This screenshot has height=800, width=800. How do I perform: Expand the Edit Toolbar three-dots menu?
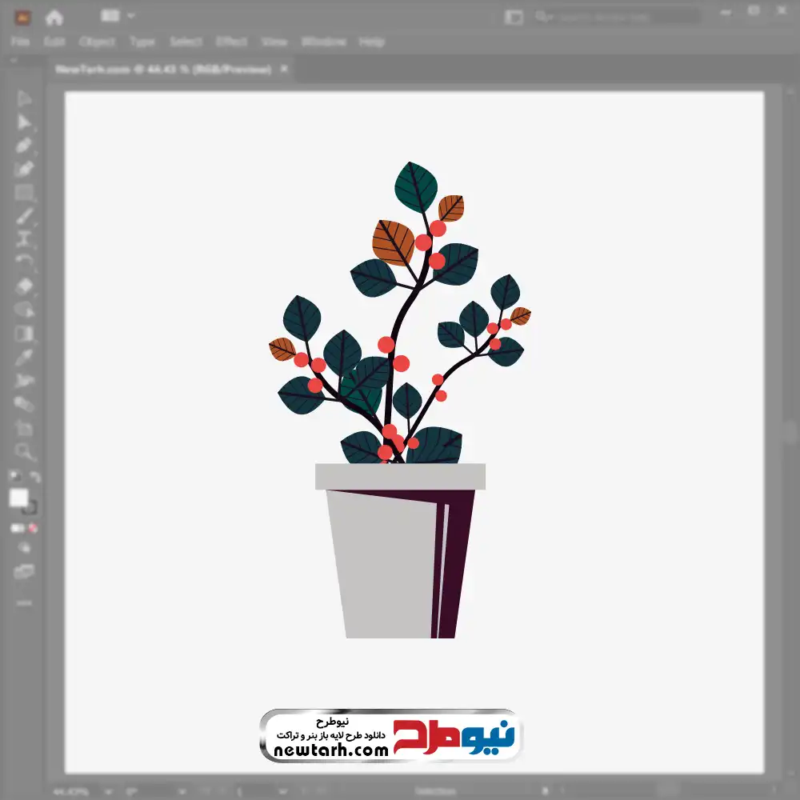[x=24, y=602]
